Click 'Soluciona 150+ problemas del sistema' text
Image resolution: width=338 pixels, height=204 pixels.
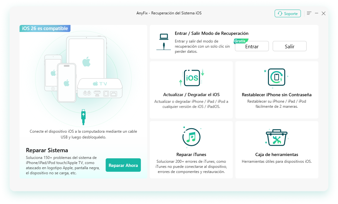coord(63,165)
